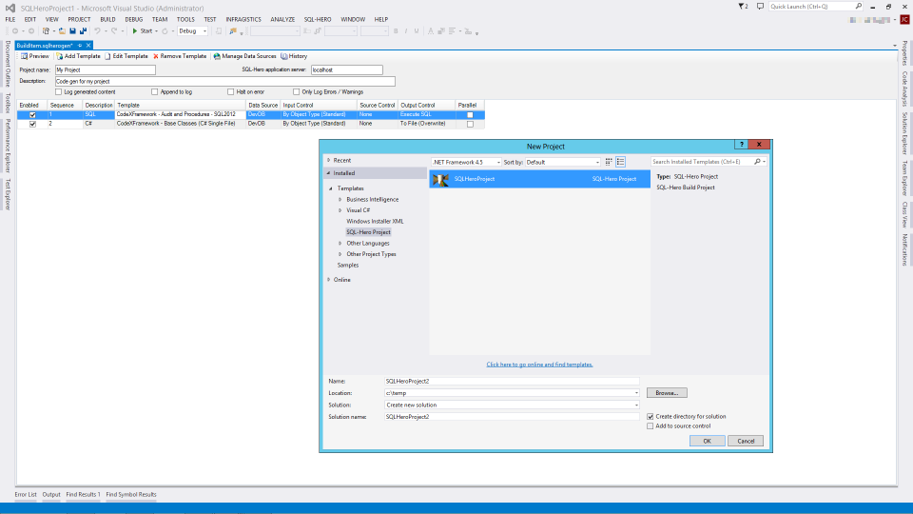Screen dimensions: 913x514
Task: Click the Browse... button
Action: (x=667, y=392)
